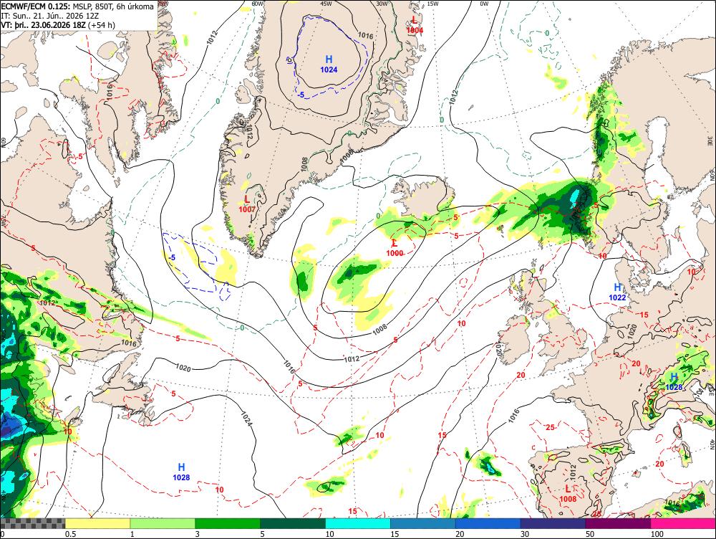Click the purple 50–100 mm legend swatch
Viewport: 716px width, 539px height.
(619, 523)
